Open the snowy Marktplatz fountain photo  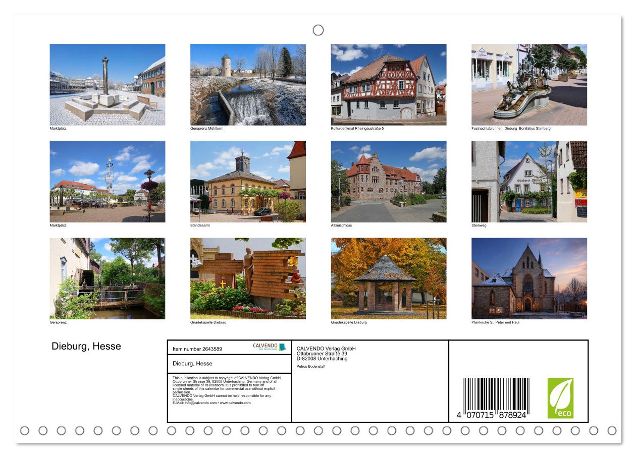click(108, 85)
